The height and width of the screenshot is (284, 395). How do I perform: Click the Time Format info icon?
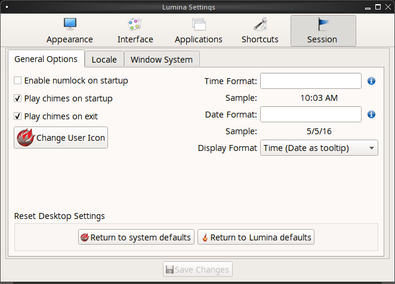[x=371, y=81]
